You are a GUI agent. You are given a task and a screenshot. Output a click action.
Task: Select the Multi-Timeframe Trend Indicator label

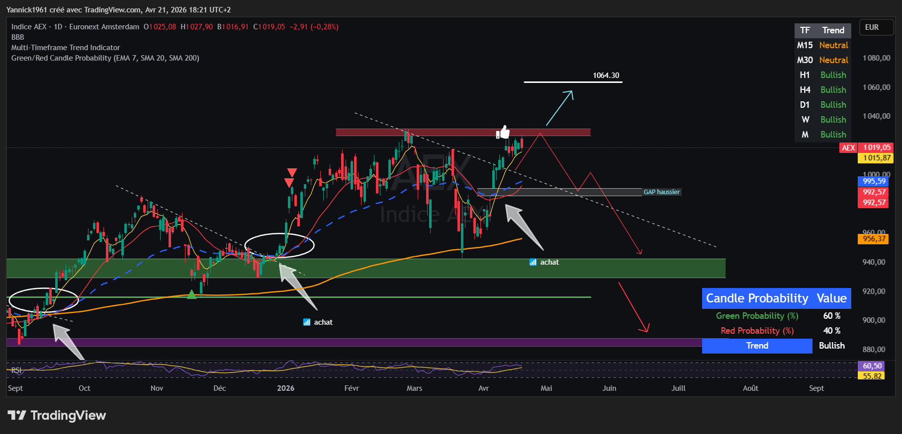click(66, 48)
